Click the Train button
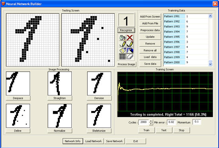 147,130
